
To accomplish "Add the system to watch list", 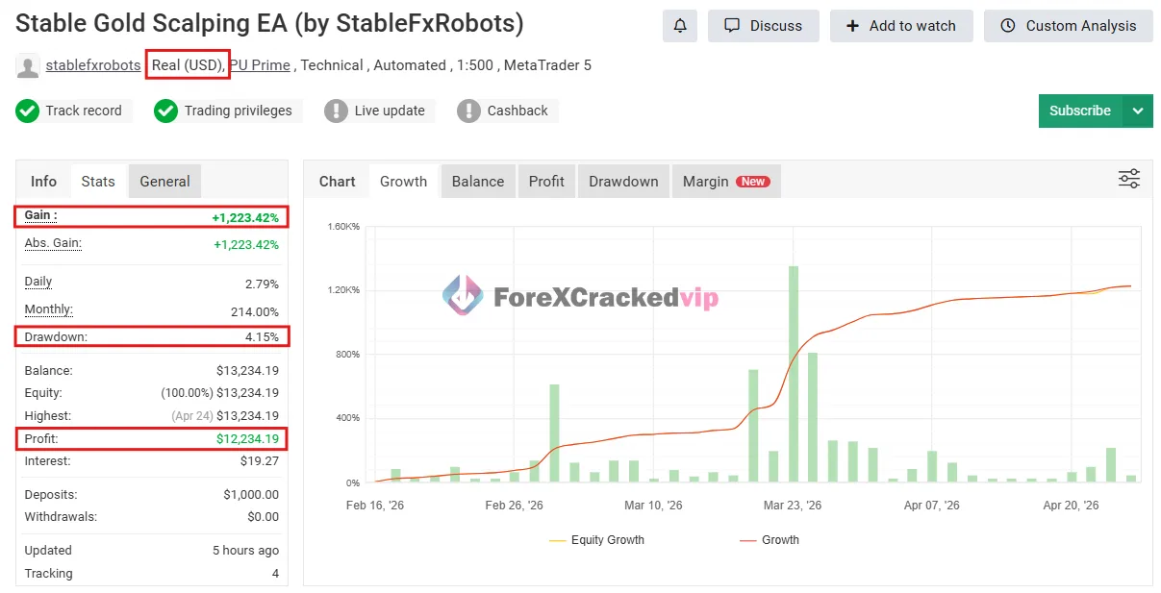I will pos(901,26).
